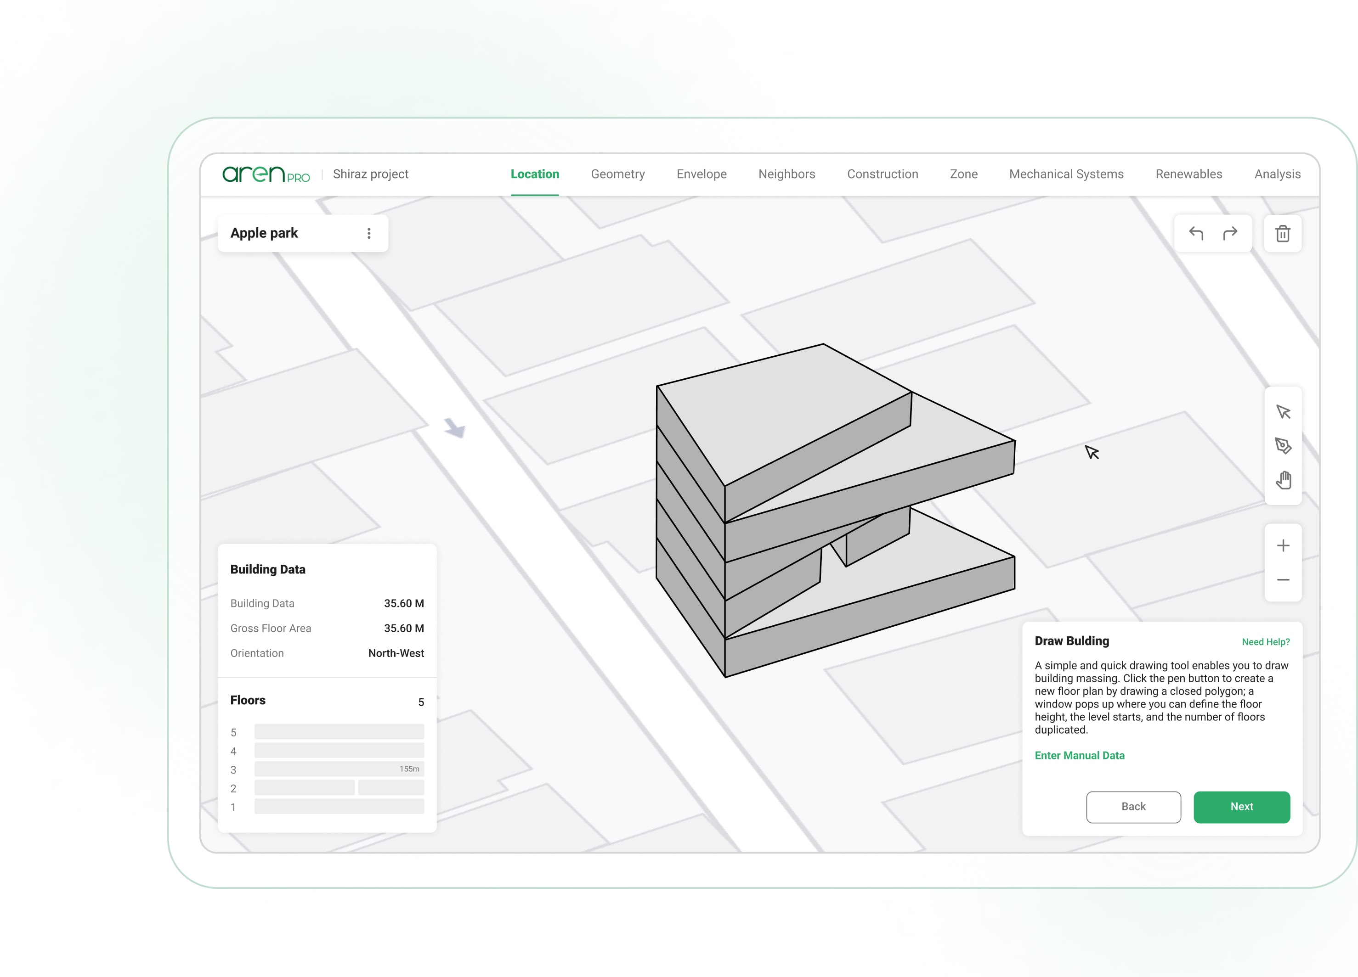Viewport: 1358px width, 977px height.
Task: Go to the Renewables tab
Action: (1188, 174)
